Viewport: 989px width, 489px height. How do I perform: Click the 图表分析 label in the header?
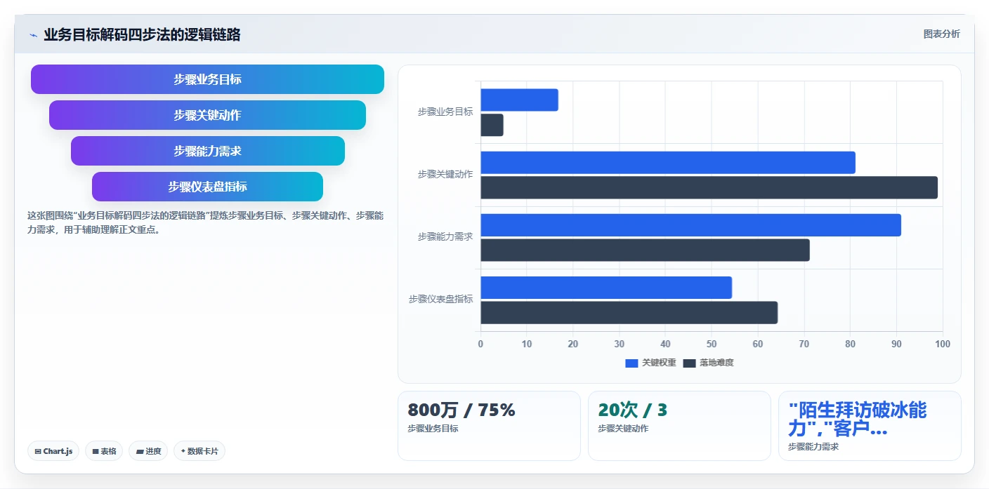click(x=941, y=34)
